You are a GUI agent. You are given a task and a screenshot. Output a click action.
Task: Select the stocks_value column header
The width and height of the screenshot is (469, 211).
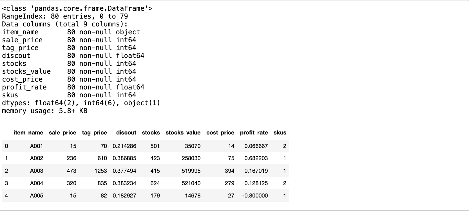(x=183, y=133)
